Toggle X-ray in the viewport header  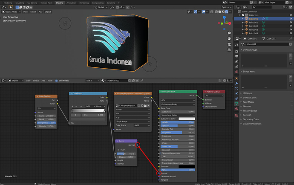tap(212, 12)
